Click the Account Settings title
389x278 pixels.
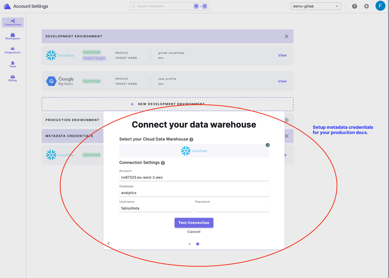(x=31, y=6)
